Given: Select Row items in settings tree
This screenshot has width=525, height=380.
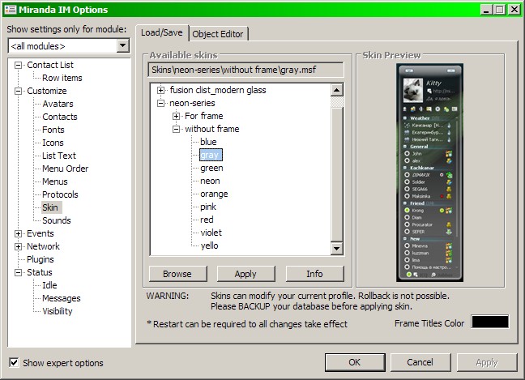Looking at the screenshot, I should tap(62, 78).
